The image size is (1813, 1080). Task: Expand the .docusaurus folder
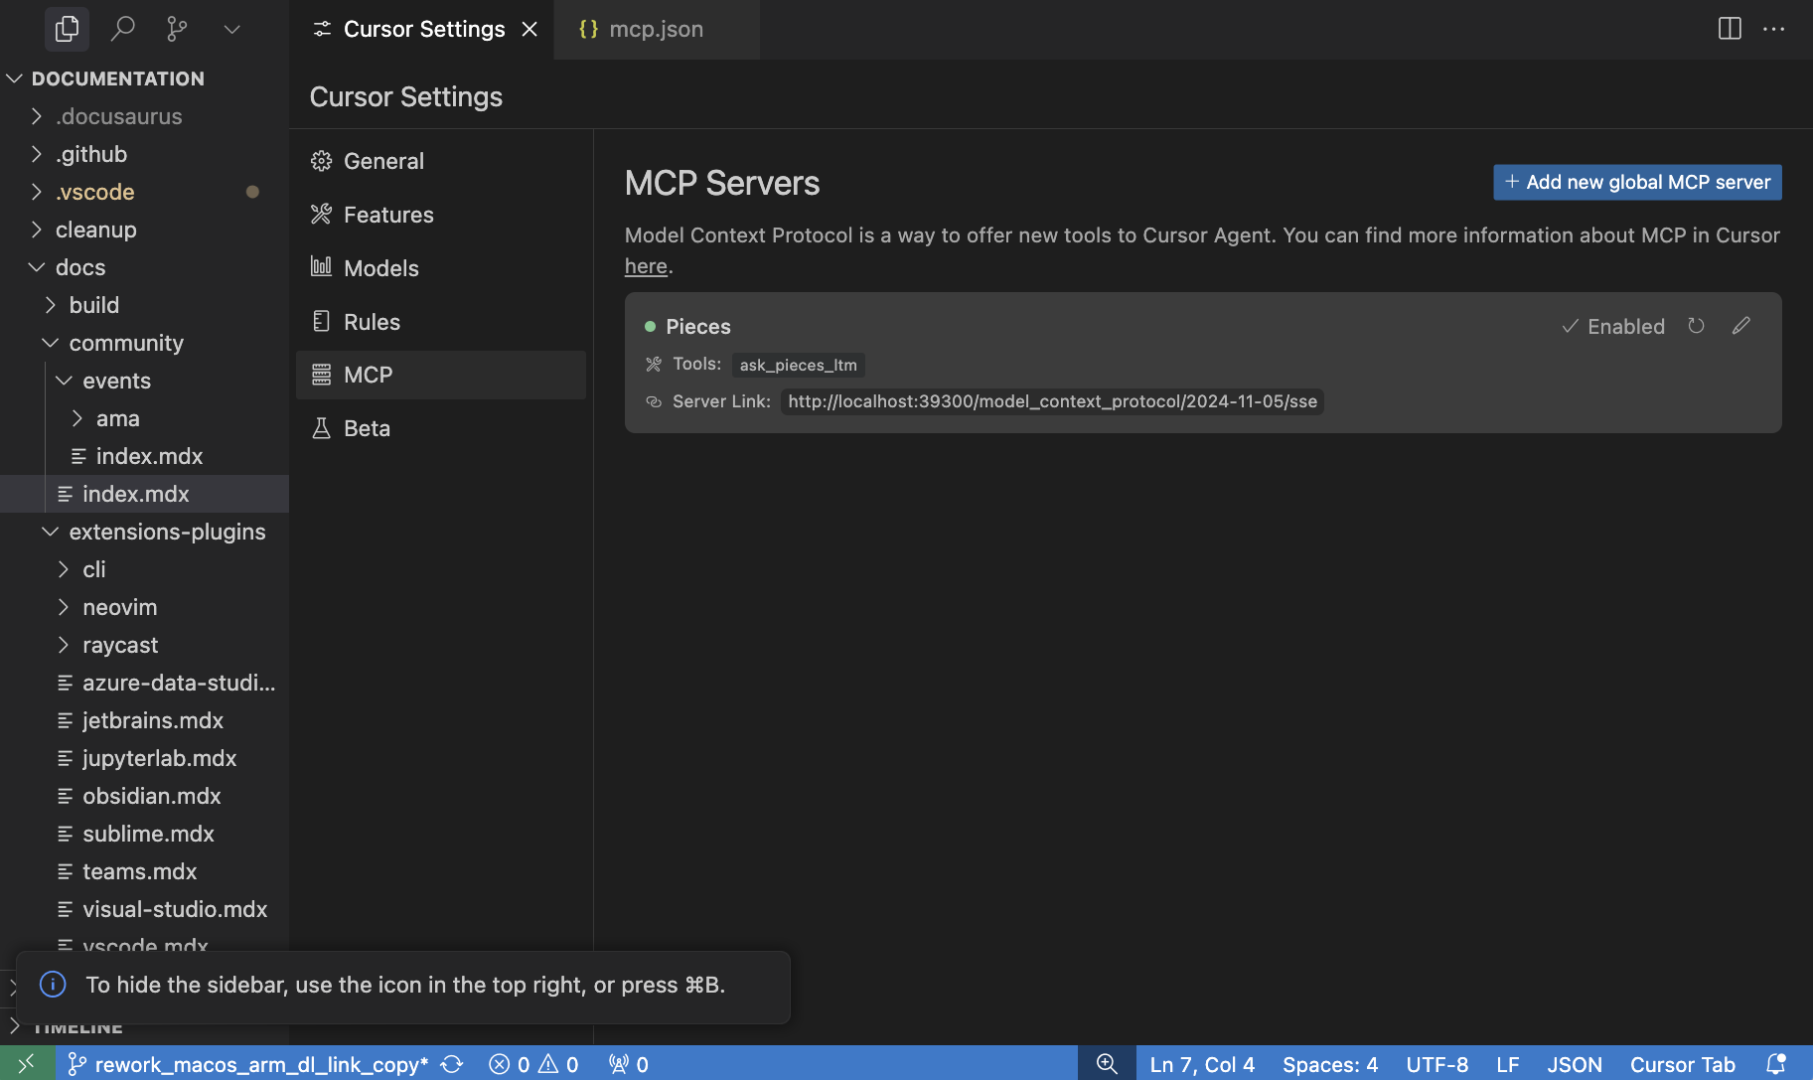[x=144, y=116]
